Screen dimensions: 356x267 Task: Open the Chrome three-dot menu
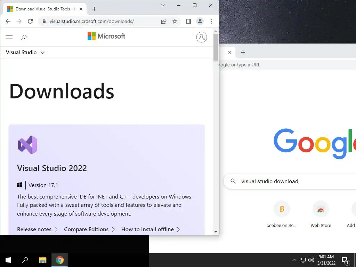pyautogui.click(x=211, y=21)
